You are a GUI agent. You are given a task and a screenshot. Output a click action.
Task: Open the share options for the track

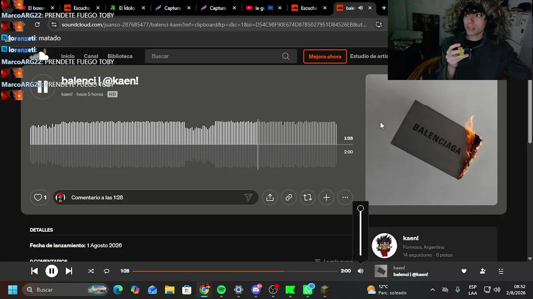[270, 198]
